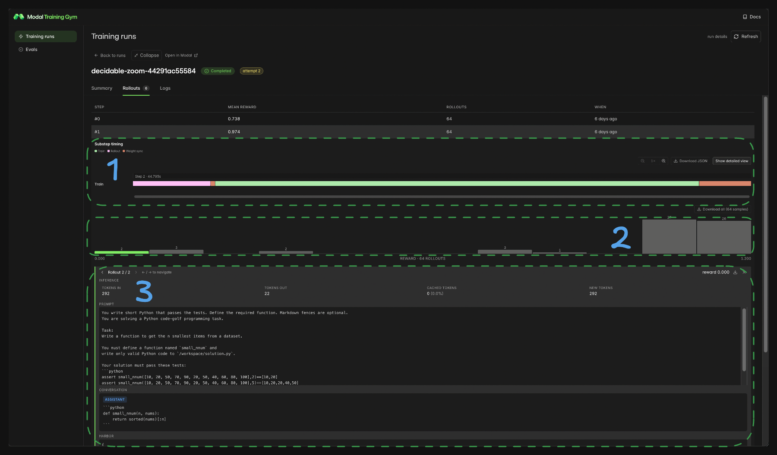The image size is (777, 455).
Task: Open the run in Modal
Action: coord(181,55)
